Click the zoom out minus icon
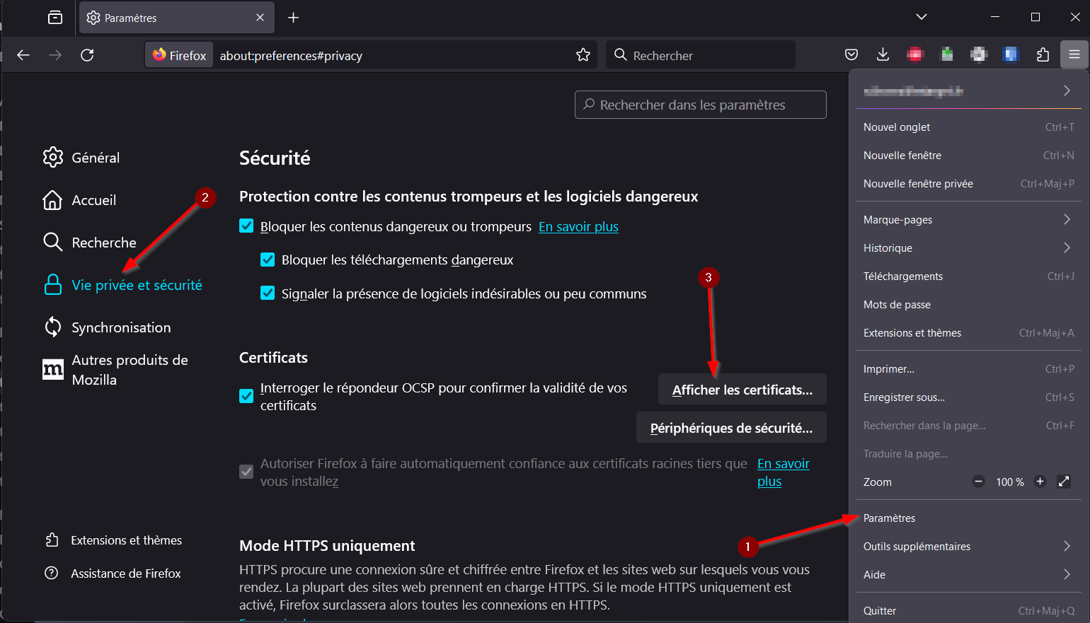 [978, 482]
